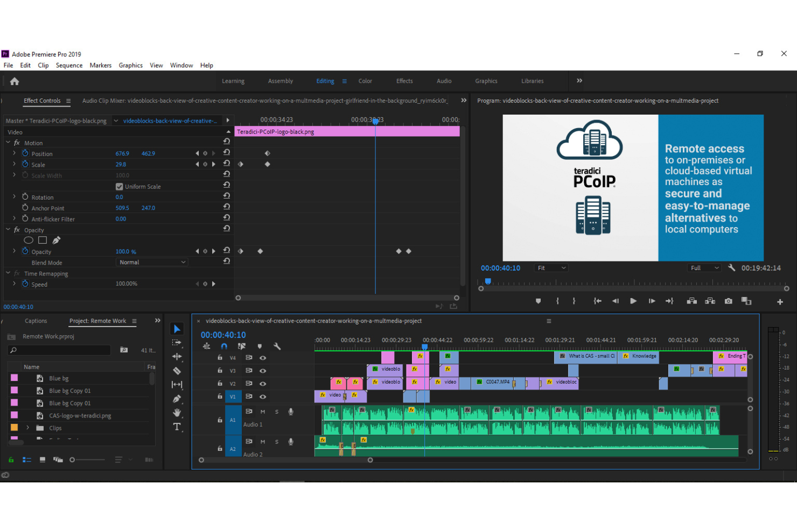Viewport: 797px width, 531px height.
Task: Click the Home icon
Action: click(15, 81)
